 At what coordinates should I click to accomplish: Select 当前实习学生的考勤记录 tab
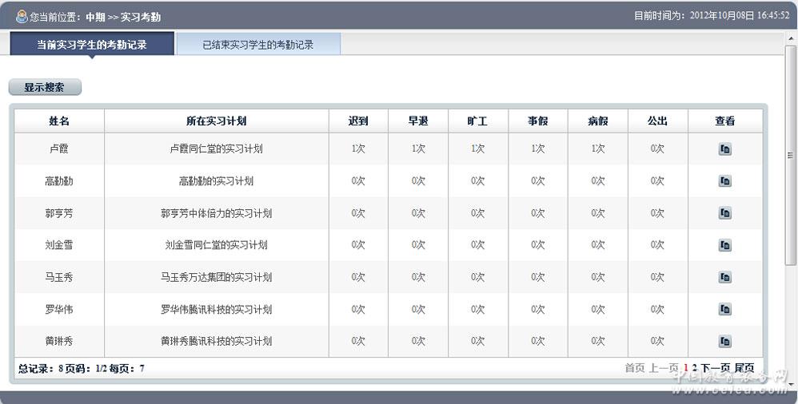[92, 45]
